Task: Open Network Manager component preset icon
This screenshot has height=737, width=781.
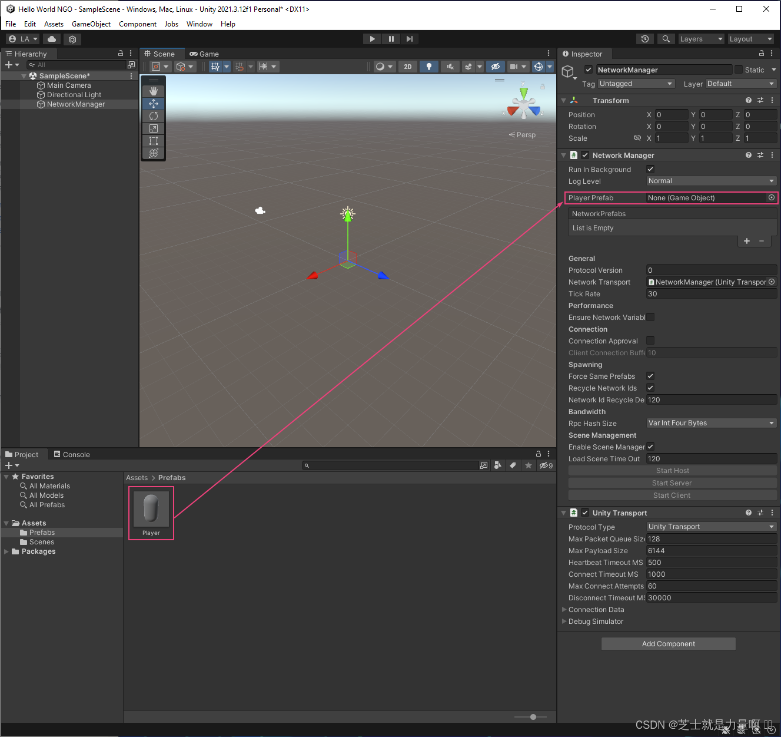Action: 760,156
